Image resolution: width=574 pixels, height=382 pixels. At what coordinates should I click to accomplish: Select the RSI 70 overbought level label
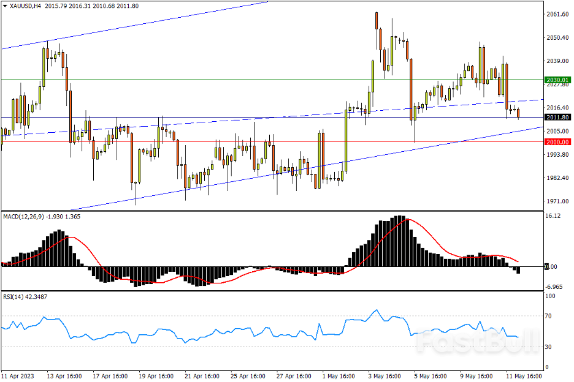[549, 316]
